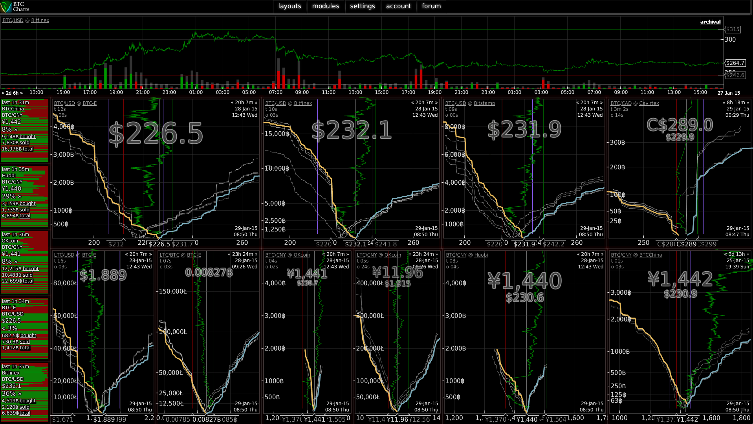
Task: Click the ¥1,440 price on Huobi chart
Action: click(525, 281)
